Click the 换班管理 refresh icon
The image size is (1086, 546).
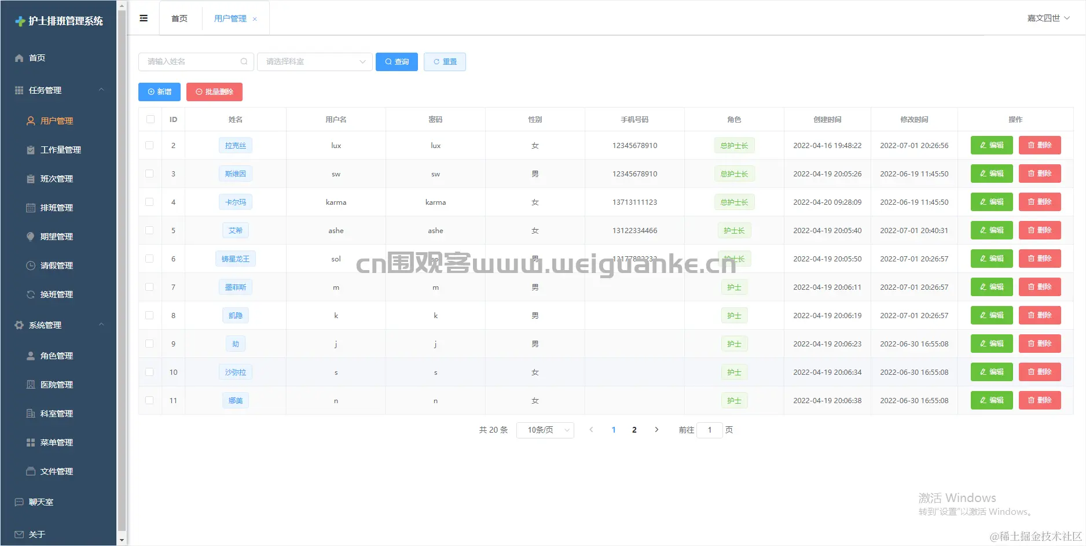tap(31, 294)
